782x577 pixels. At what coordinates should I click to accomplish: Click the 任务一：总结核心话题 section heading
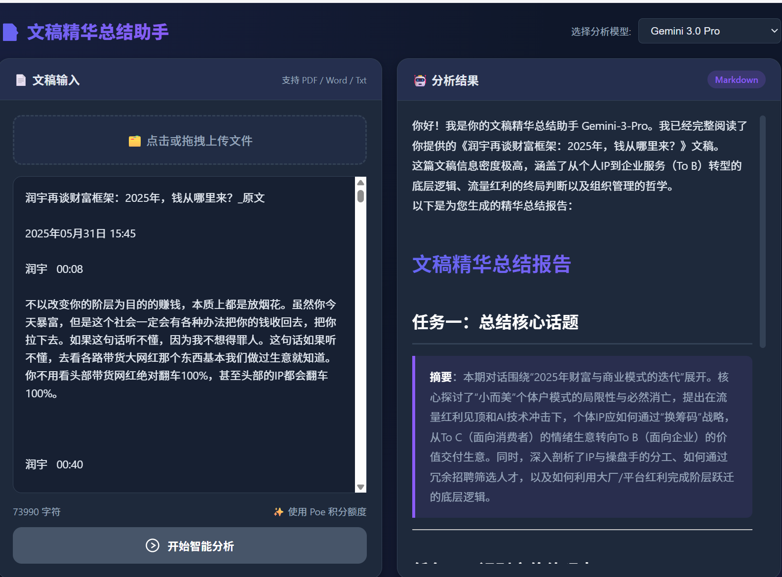495,322
